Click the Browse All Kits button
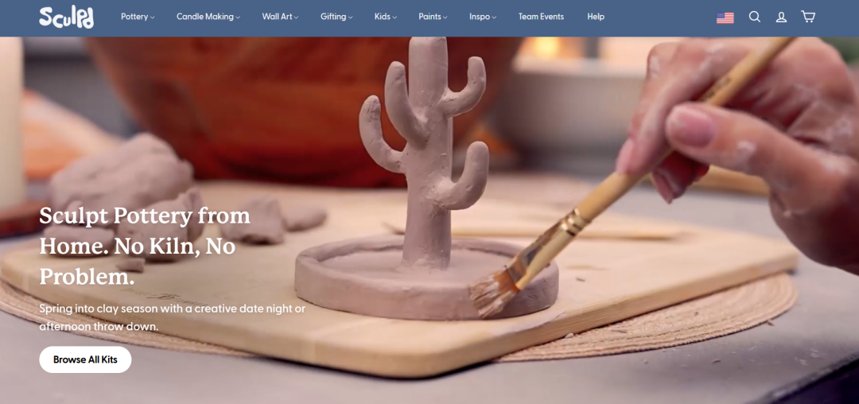The width and height of the screenshot is (859, 404). (x=85, y=359)
